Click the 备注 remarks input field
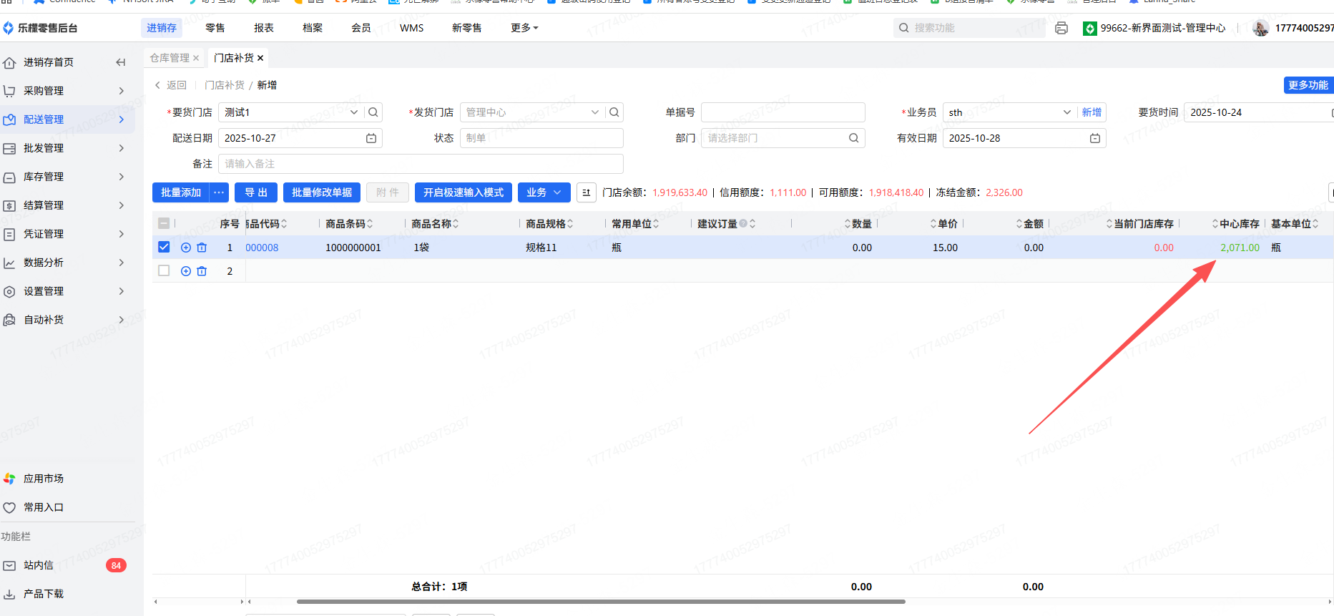Viewport: 1334px width, 616px height. point(421,164)
